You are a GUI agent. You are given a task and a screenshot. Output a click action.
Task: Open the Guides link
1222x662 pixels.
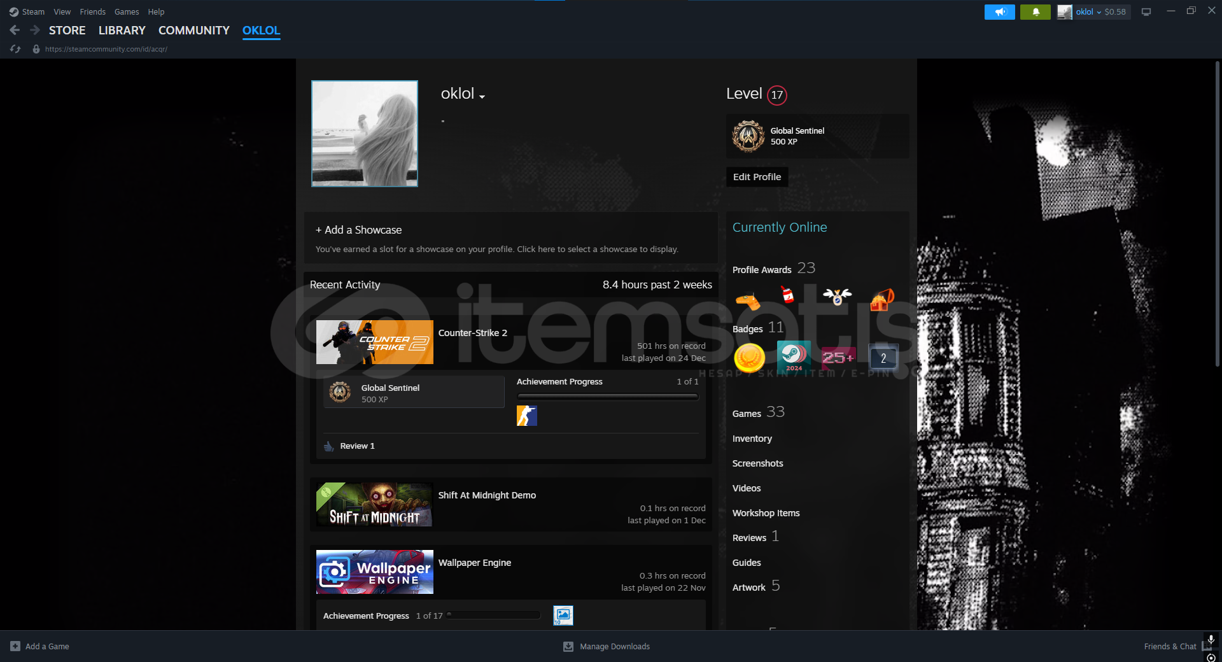(747, 563)
